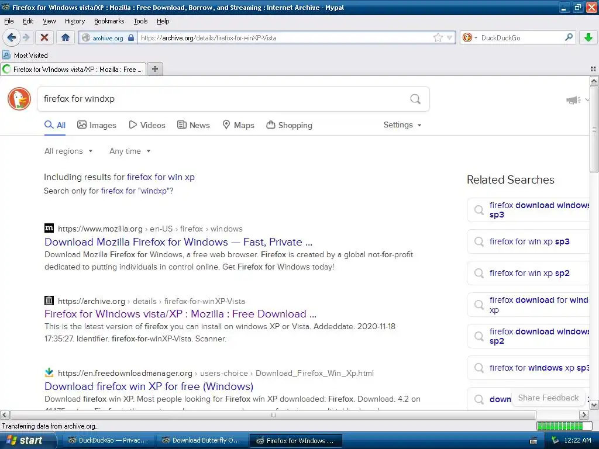Open 'Download firefox win XP for free' result
This screenshot has height=449, width=599.
click(149, 386)
